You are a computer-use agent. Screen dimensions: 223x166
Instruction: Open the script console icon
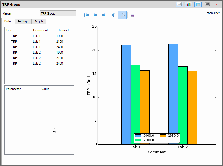point(207,4)
